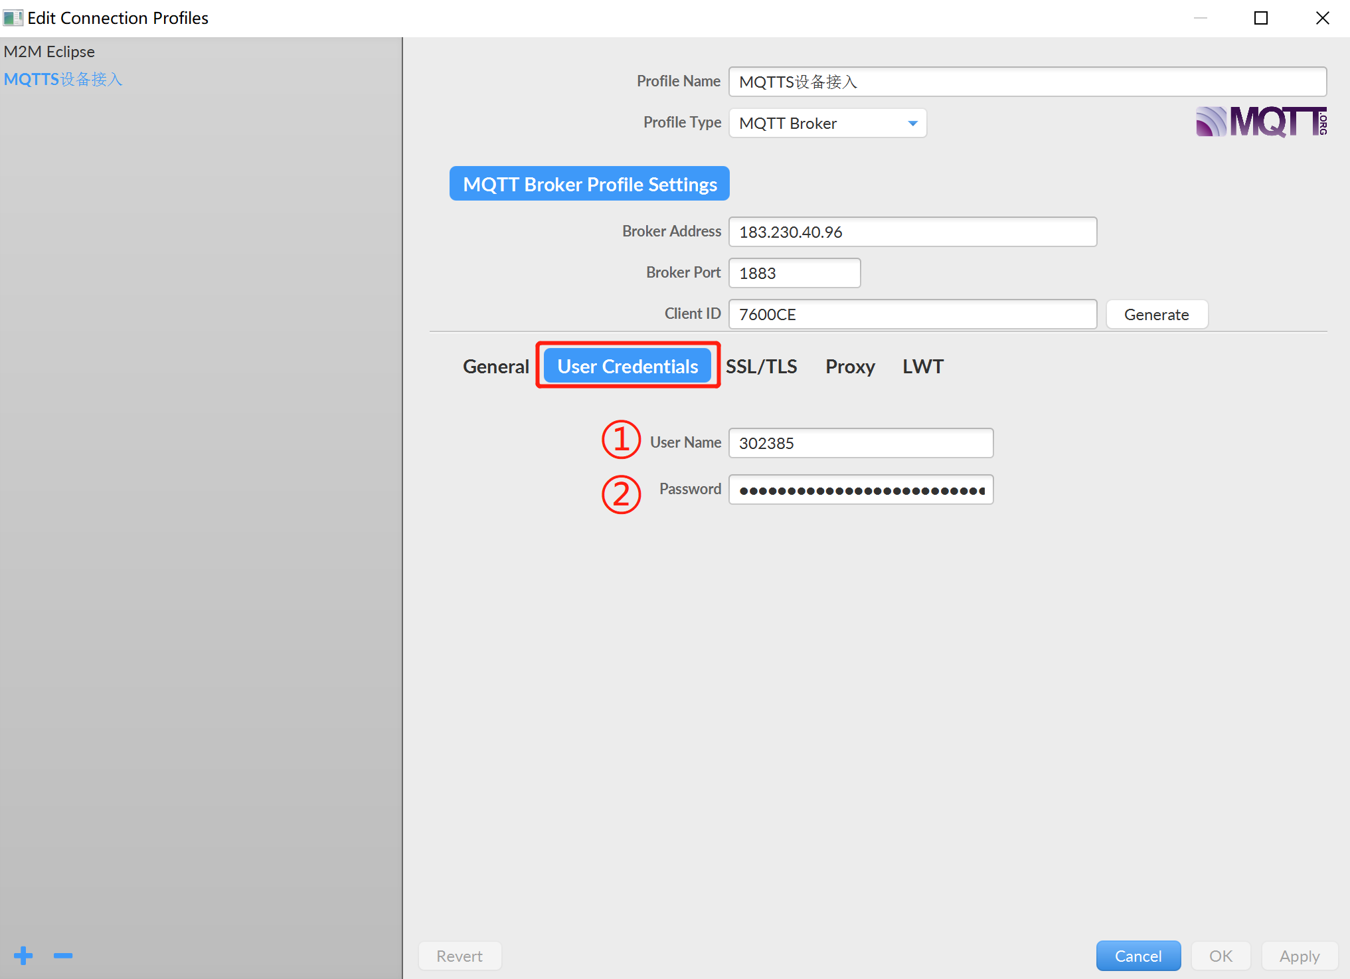Select the M2M Eclipse profile
This screenshot has height=979, width=1350.
pos(48,51)
